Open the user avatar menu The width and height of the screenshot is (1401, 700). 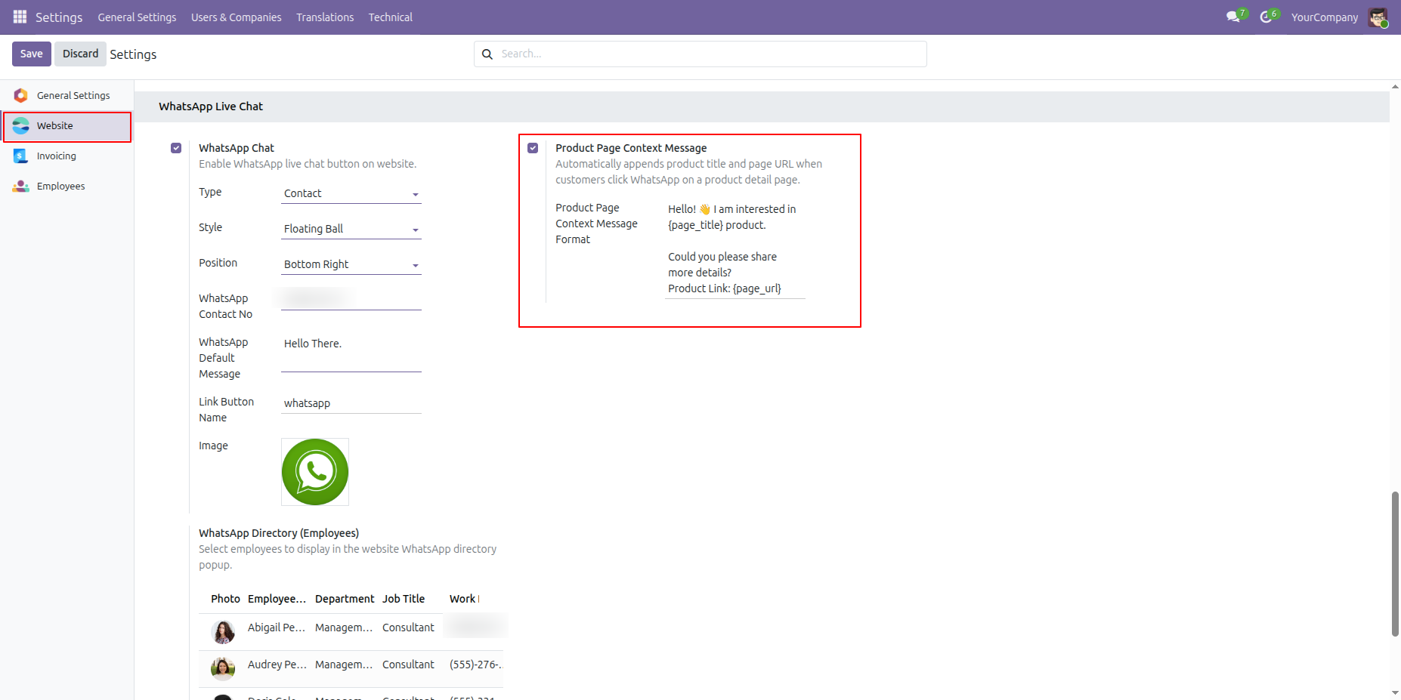[x=1378, y=17]
